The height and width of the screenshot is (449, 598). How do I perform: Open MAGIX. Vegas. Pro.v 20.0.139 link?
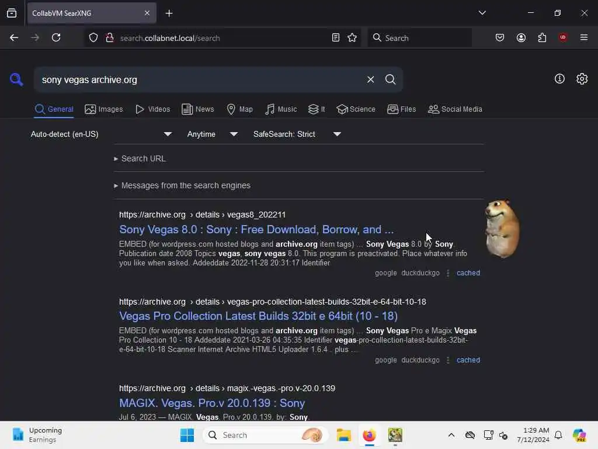211,403
